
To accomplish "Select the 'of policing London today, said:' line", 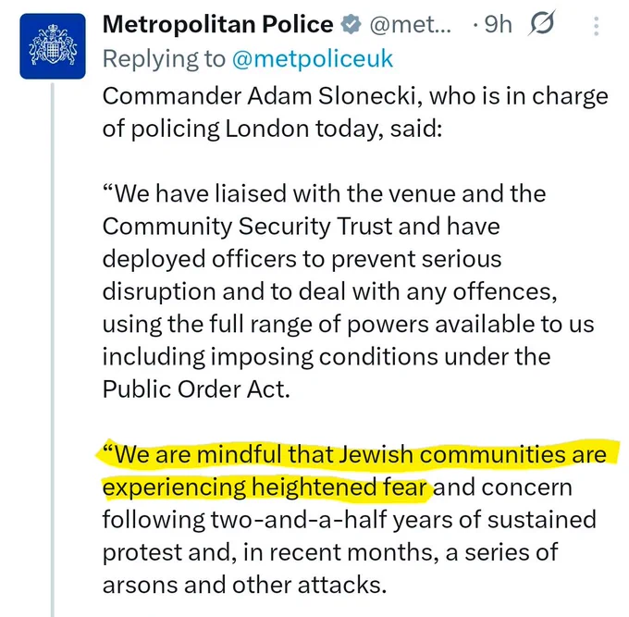I will [x=272, y=130].
